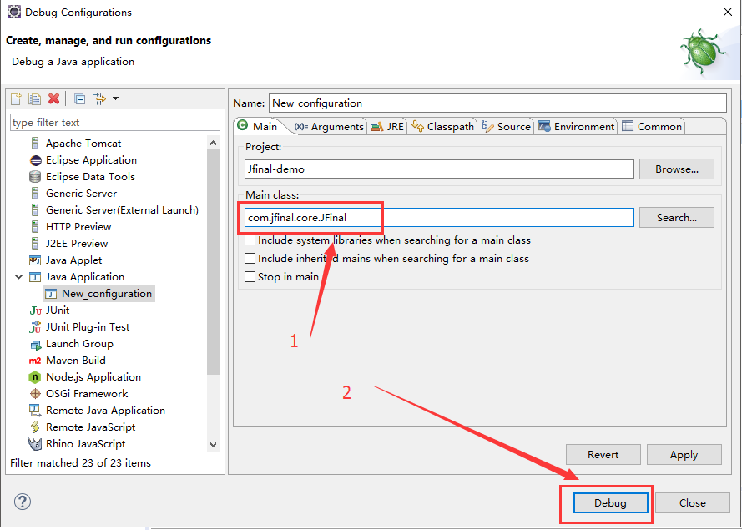Collapse the Java Application tree node
The image size is (742, 530).
[x=19, y=277]
